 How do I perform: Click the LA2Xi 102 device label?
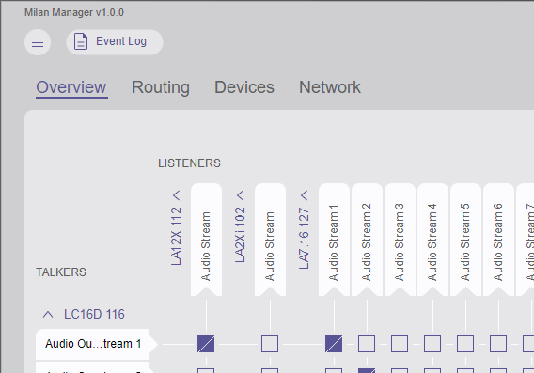click(x=240, y=235)
